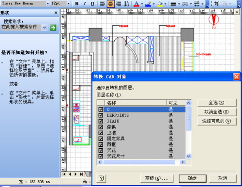Open line ends dropdown arrow

click(202, 4)
